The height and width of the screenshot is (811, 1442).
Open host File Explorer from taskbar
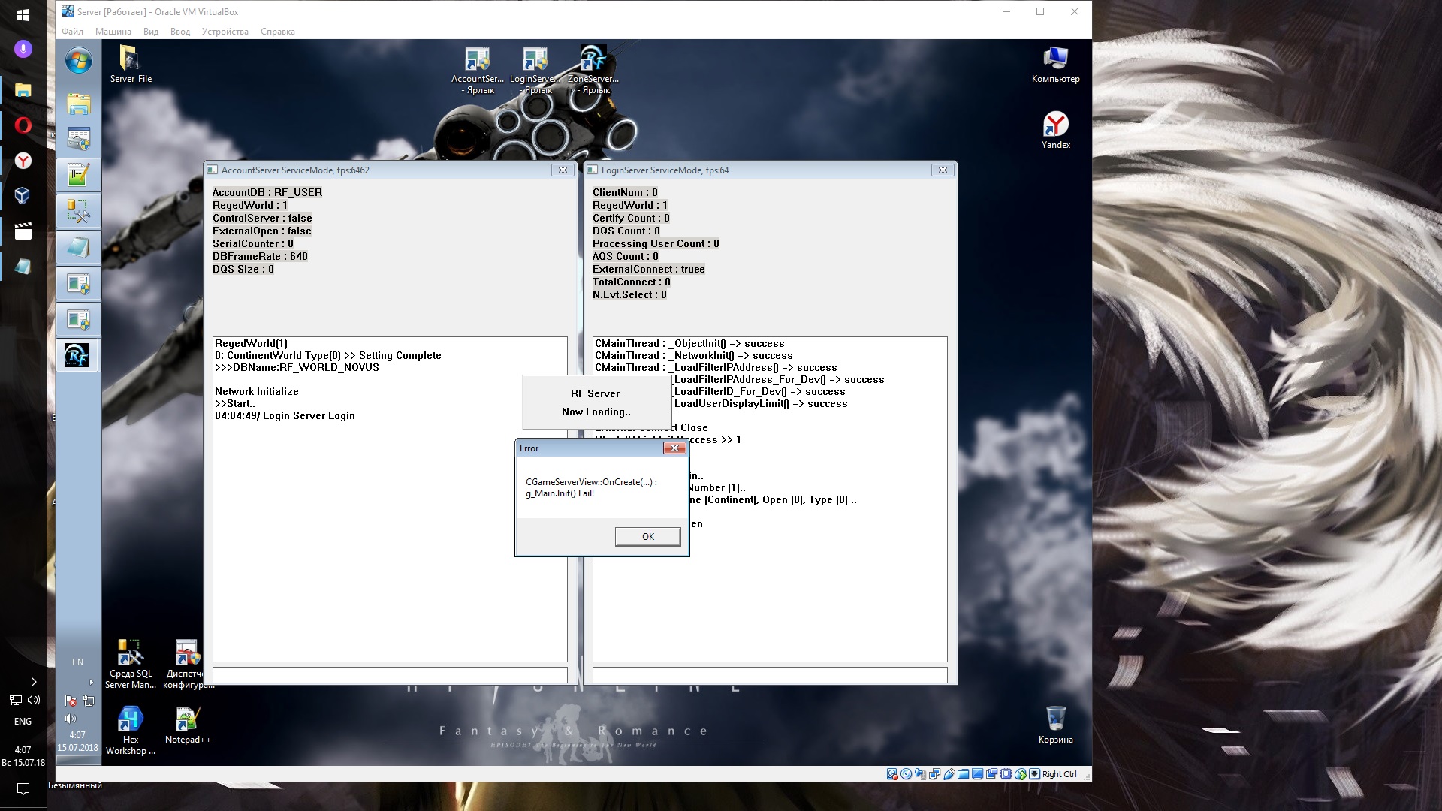tap(23, 90)
